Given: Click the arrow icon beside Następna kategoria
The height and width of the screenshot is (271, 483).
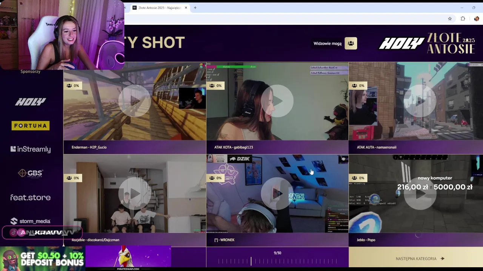Looking at the screenshot, I should coord(442,259).
